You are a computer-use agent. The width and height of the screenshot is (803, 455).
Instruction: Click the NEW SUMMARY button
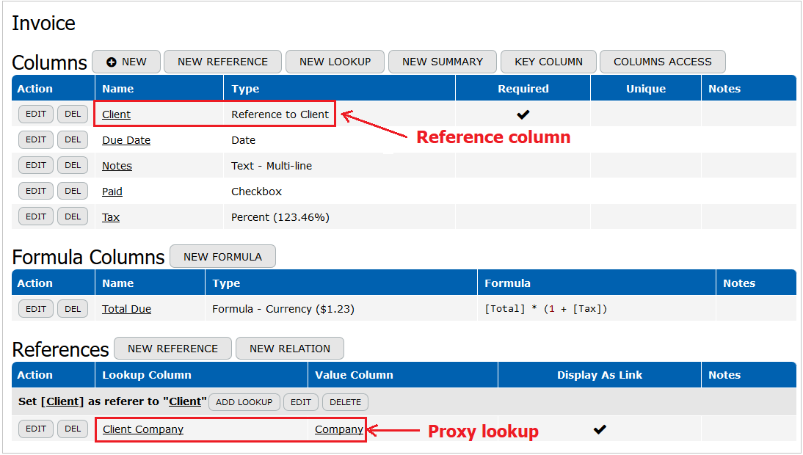tap(442, 62)
